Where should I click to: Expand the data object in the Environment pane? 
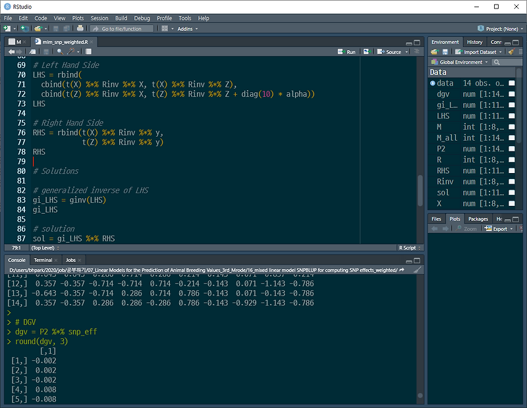click(431, 84)
